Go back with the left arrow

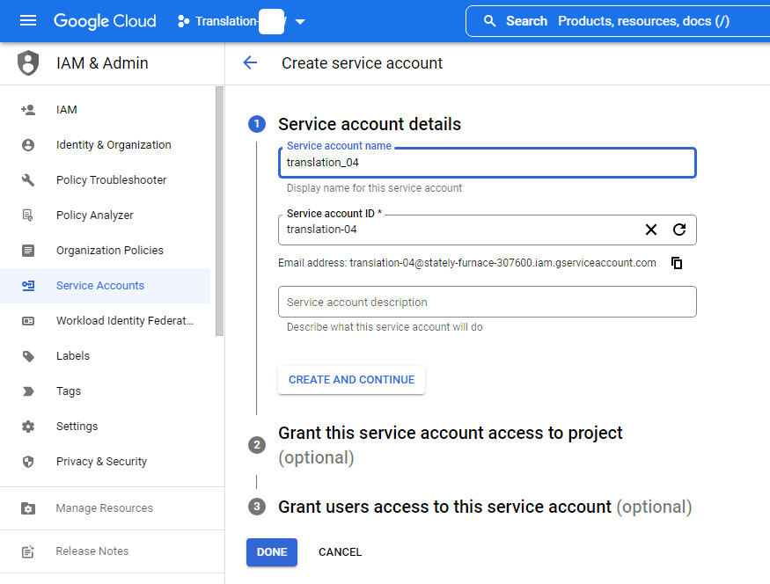(250, 62)
